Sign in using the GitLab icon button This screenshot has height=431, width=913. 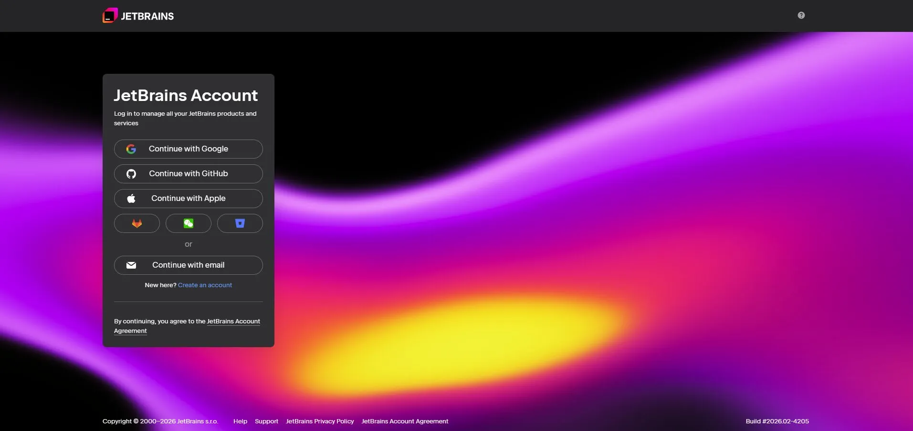point(137,223)
